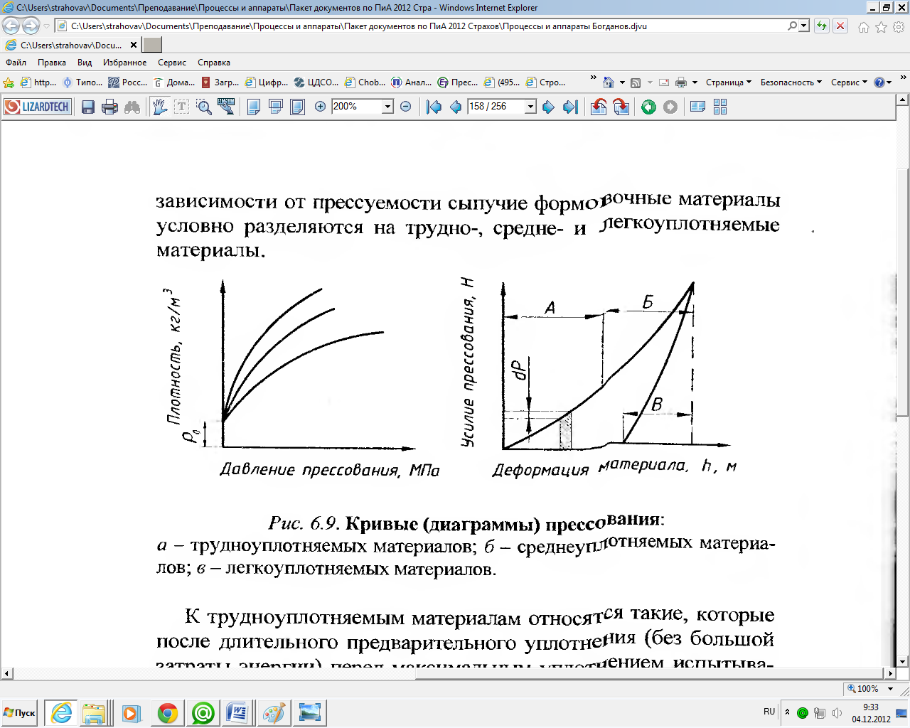Open the Файл menu

16,63
